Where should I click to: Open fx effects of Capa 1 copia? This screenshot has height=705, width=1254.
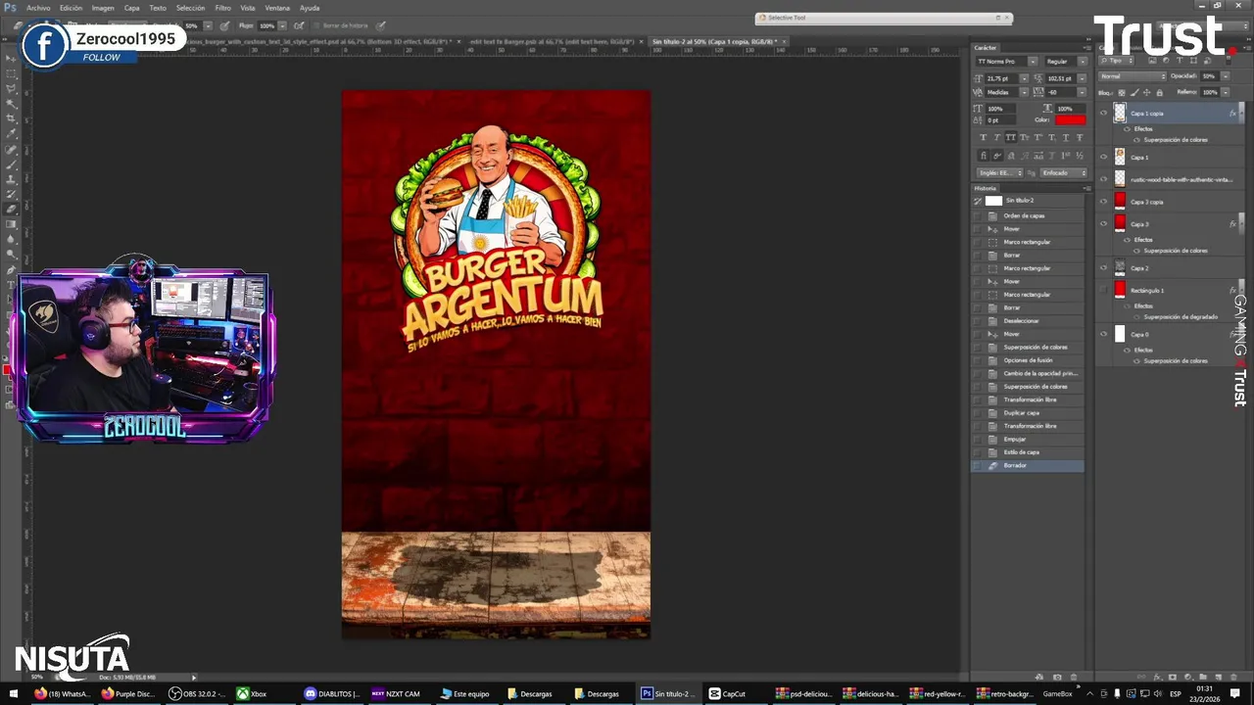coord(1232,114)
